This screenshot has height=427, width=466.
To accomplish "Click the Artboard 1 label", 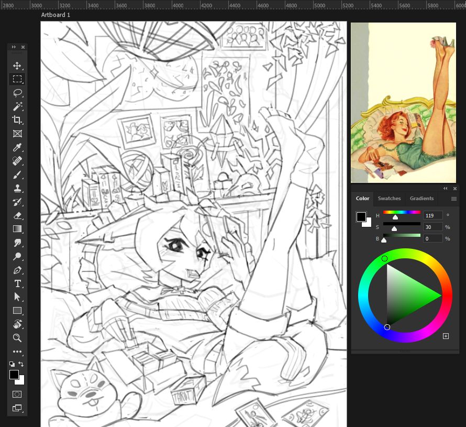I will tap(56, 15).
